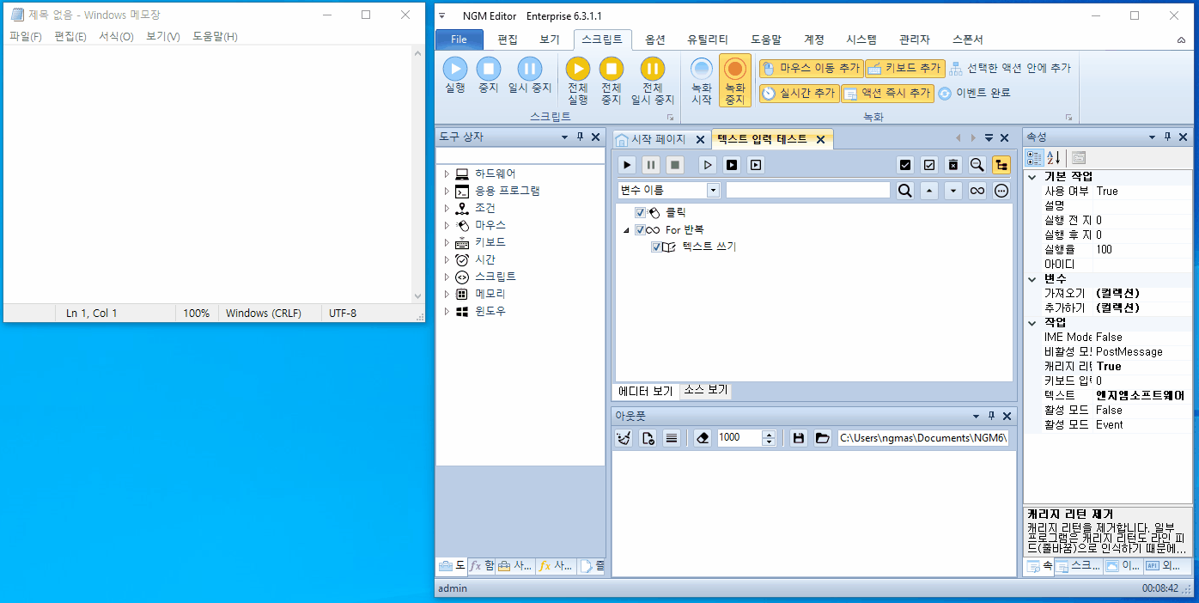
Task: Click the delete trash icon in editor toolbar
Action: 953,165
